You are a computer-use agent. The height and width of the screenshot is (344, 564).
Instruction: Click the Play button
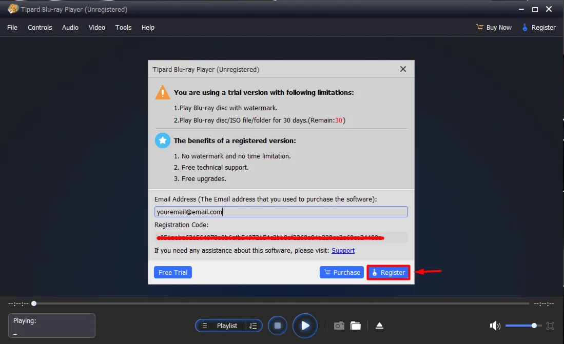click(x=305, y=326)
